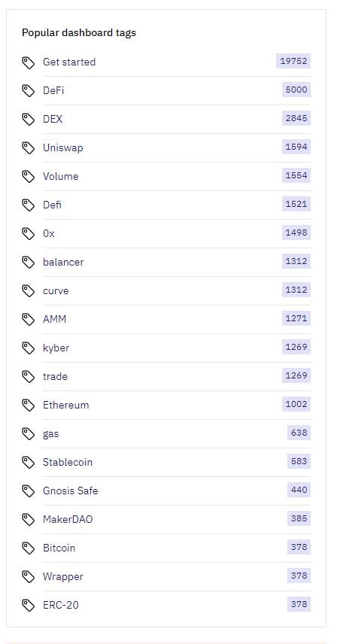Click the tag icon next to kyber
337x644 pixels.
coord(28,348)
